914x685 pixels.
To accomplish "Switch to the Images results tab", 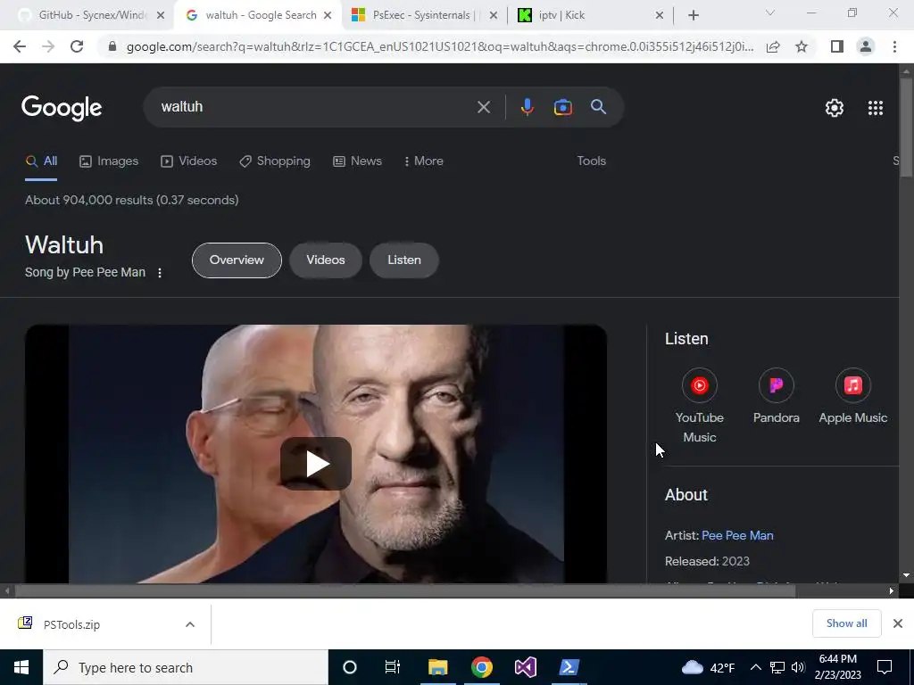I will coord(109,161).
